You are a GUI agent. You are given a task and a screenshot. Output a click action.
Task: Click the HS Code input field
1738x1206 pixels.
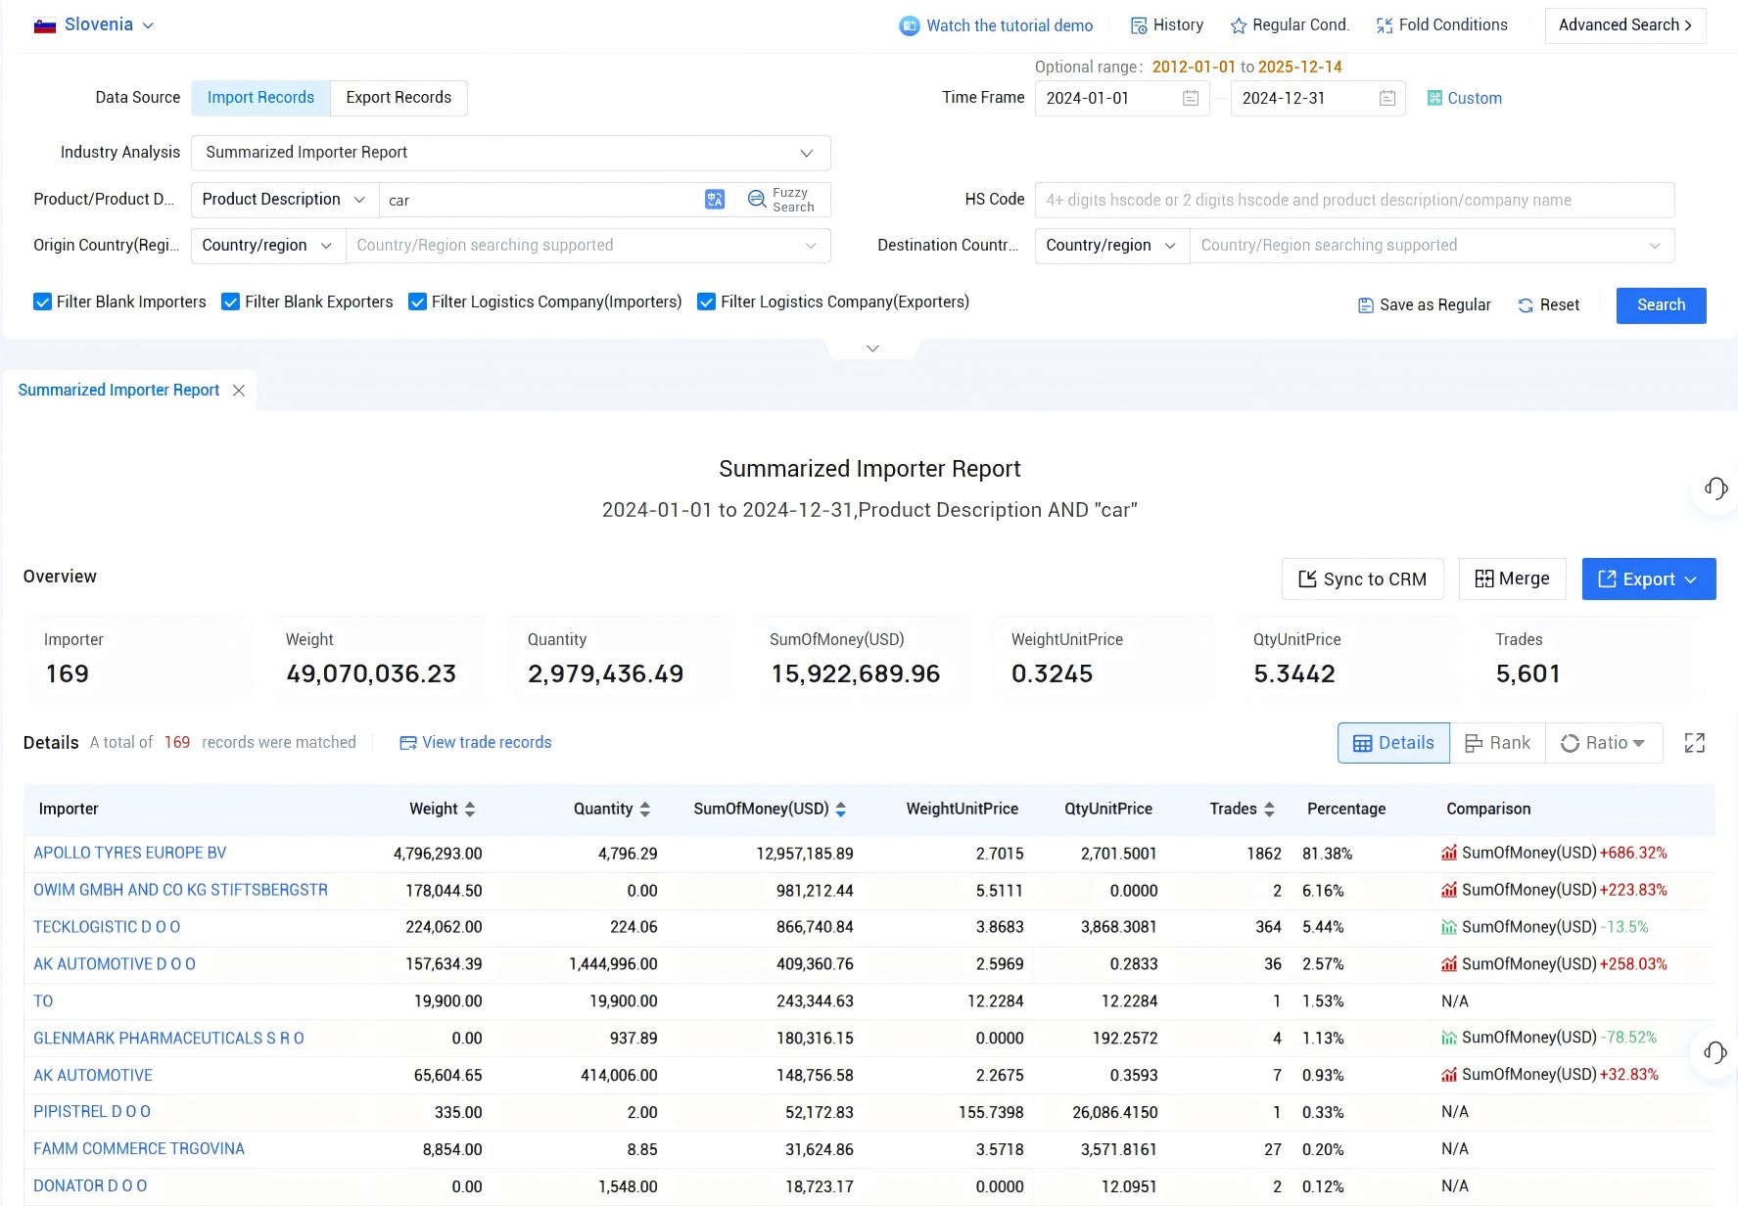(1354, 201)
